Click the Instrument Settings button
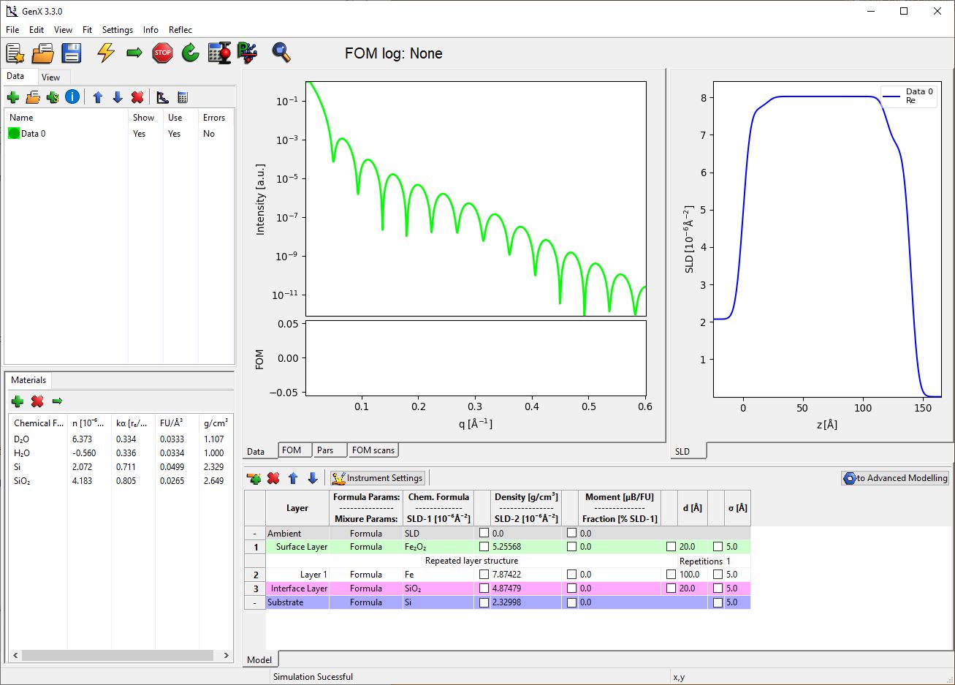 377,478
